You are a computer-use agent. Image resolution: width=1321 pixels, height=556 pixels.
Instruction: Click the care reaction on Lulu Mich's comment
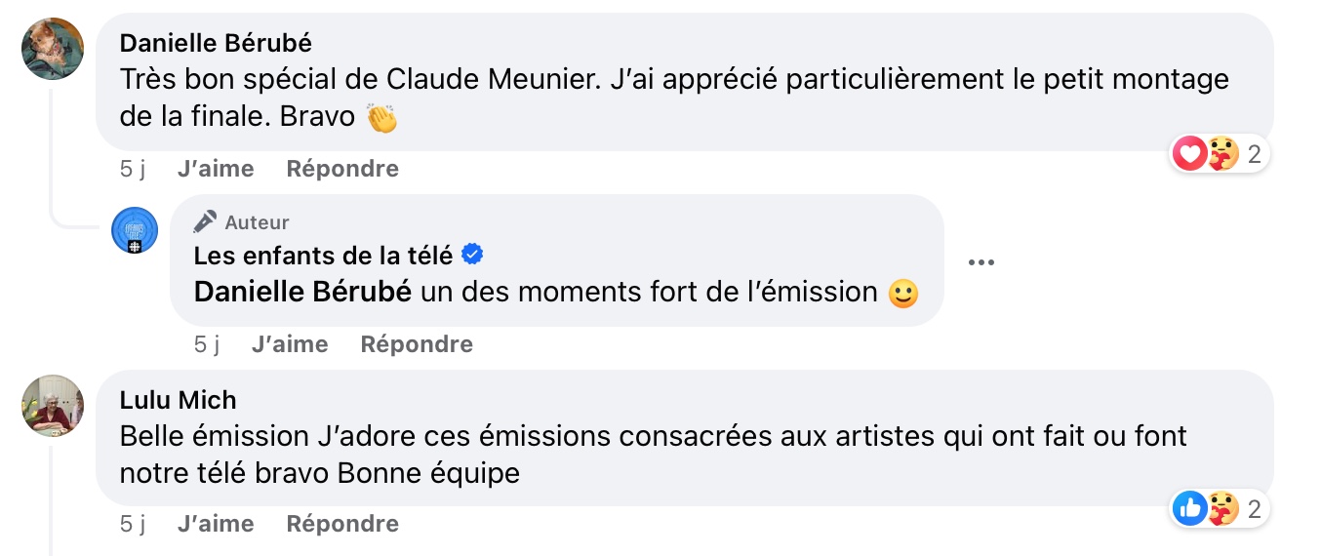(x=1222, y=508)
